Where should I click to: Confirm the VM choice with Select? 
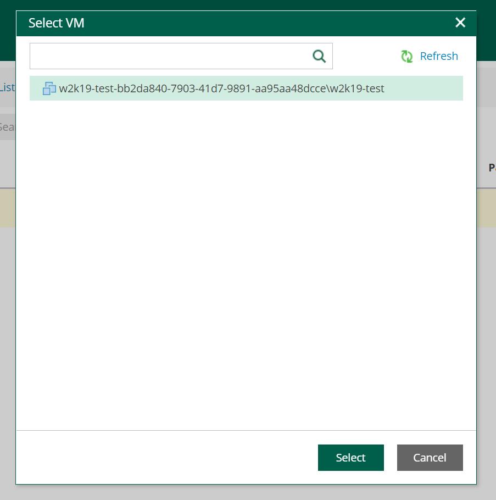pyautogui.click(x=350, y=457)
